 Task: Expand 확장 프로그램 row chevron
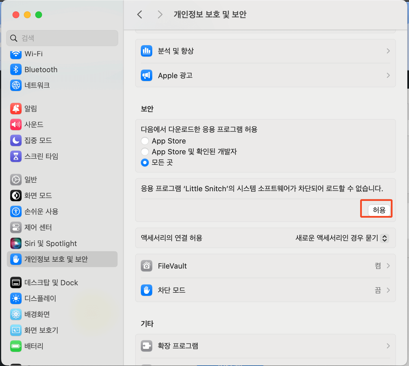pos(388,346)
